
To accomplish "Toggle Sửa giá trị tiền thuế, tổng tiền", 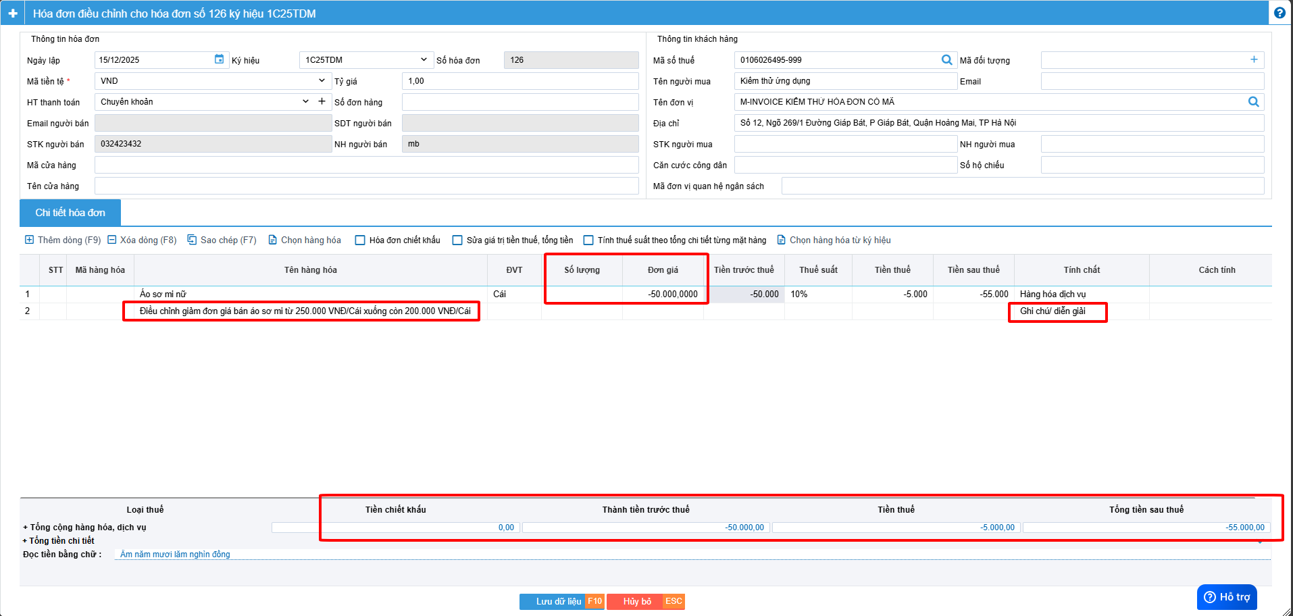I will pos(457,240).
